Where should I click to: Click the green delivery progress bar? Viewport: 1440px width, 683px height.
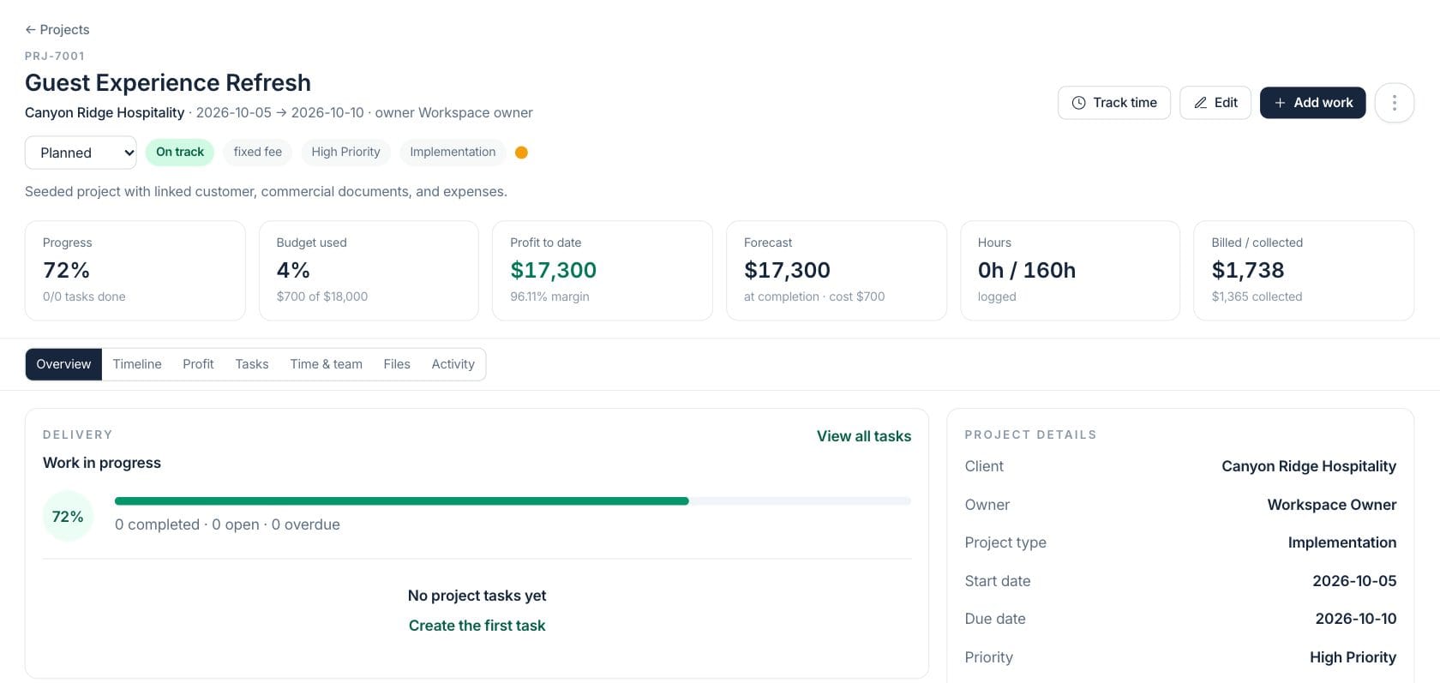(401, 501)
